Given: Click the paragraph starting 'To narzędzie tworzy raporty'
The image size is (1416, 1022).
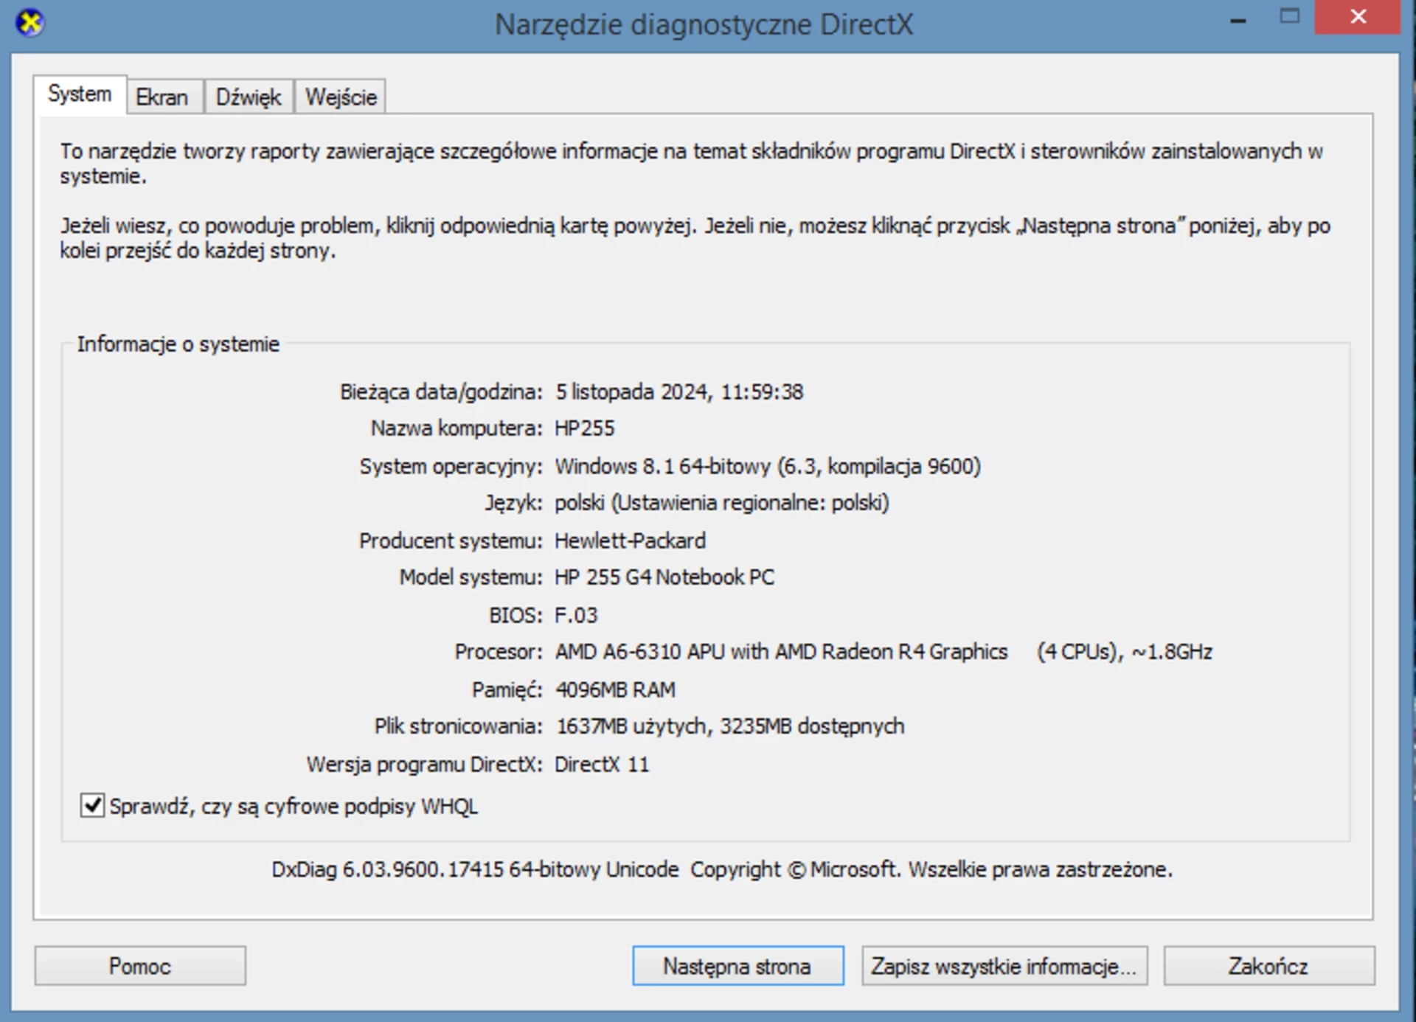Looking at the screenshot, I should click(x=691, y=163).
